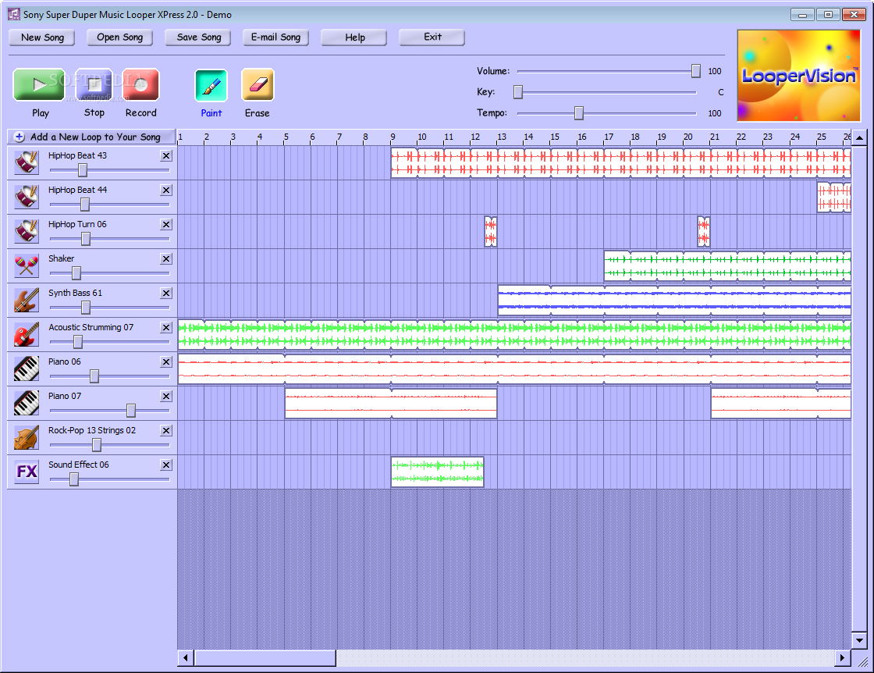Click the Open Song button
Image resolution: width=874 pixels, height=673 pixels.
tap(120, 37)
